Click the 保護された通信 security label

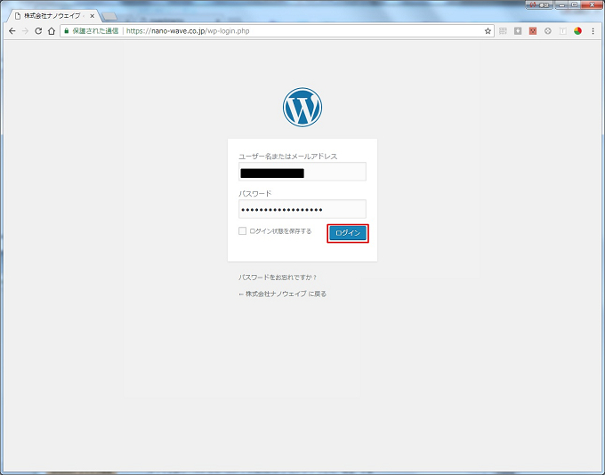tap(95, 31)
